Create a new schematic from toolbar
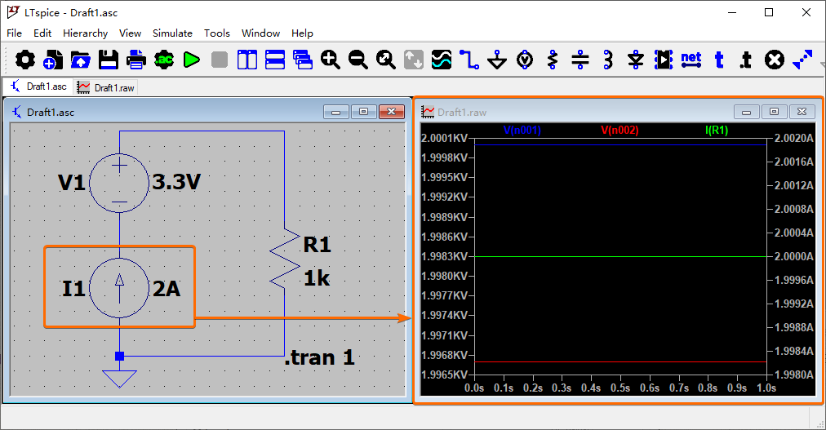Screen dimensions: 826x430 coord(53,60)
